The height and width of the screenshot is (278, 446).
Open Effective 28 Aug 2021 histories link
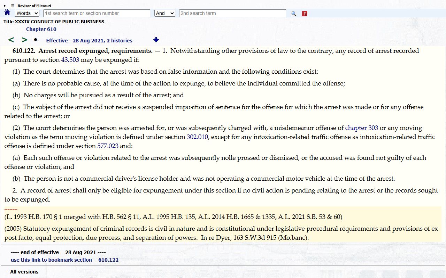89,41
